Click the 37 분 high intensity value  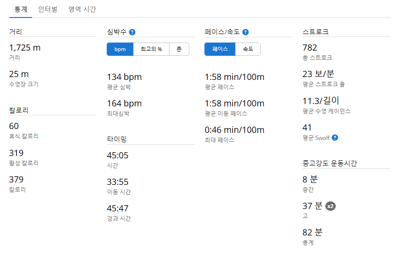point(313,206)
